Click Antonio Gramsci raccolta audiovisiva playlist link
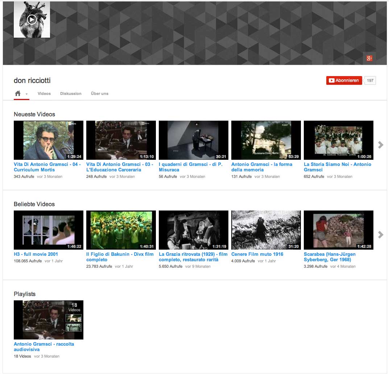Screen dimensions: 389x375 coord(44,346)
